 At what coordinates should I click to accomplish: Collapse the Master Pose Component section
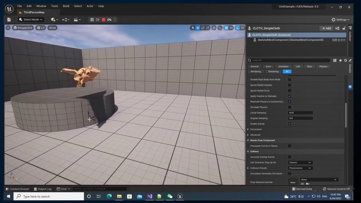tap(248, 140)
